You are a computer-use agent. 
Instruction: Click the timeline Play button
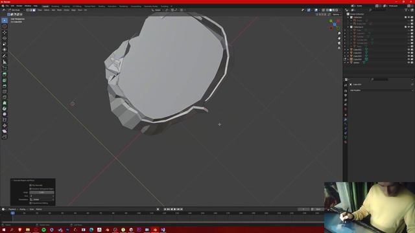coord(174,209)
